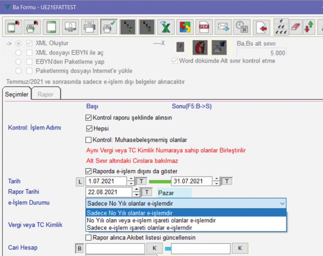Collapse the e-İşlem Durumu dropdown arrow

[282, 203]
